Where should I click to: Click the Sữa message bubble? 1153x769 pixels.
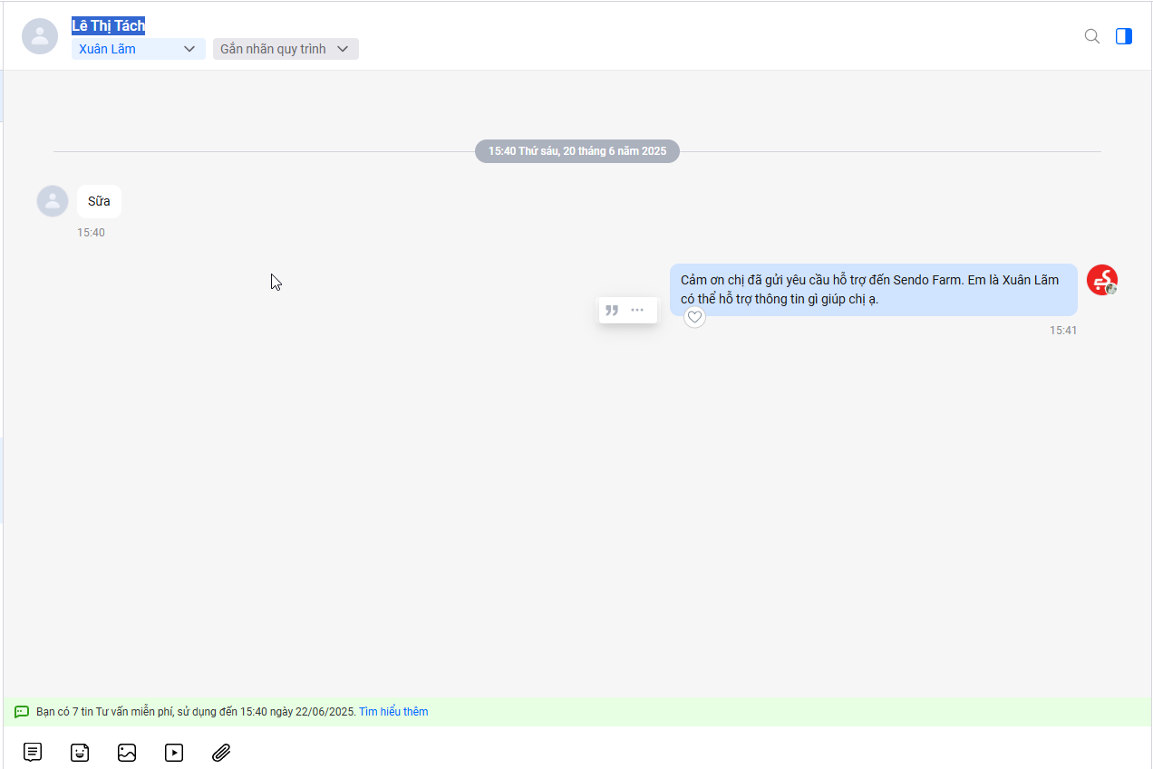tap(99, 201)
